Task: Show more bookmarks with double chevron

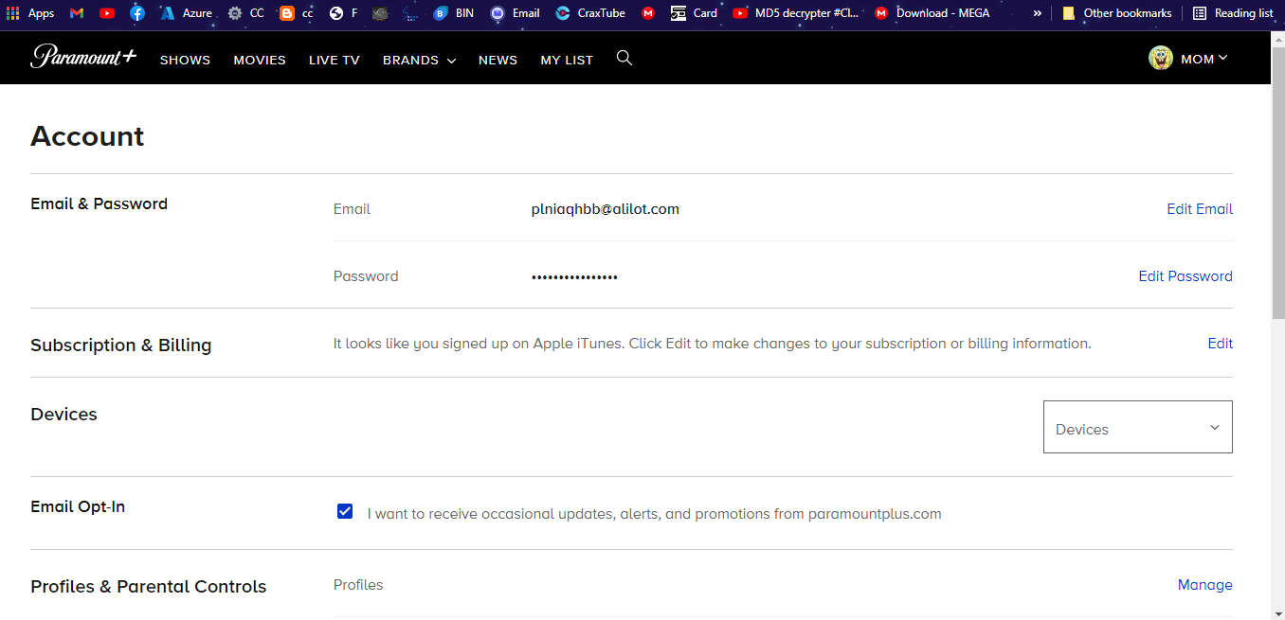Action: tap(1037, 13)
